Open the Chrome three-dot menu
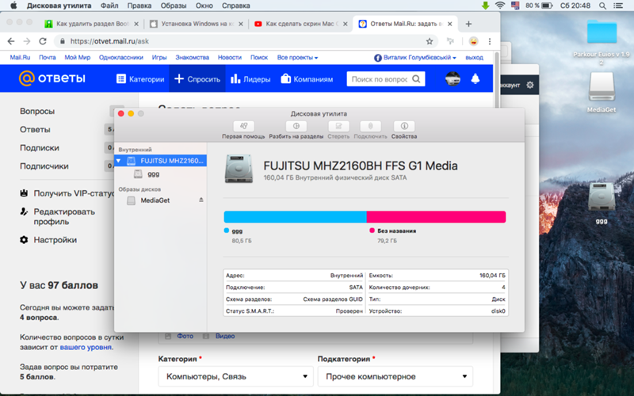This screenshot has height=396, width=634. [x=490, y=41]
